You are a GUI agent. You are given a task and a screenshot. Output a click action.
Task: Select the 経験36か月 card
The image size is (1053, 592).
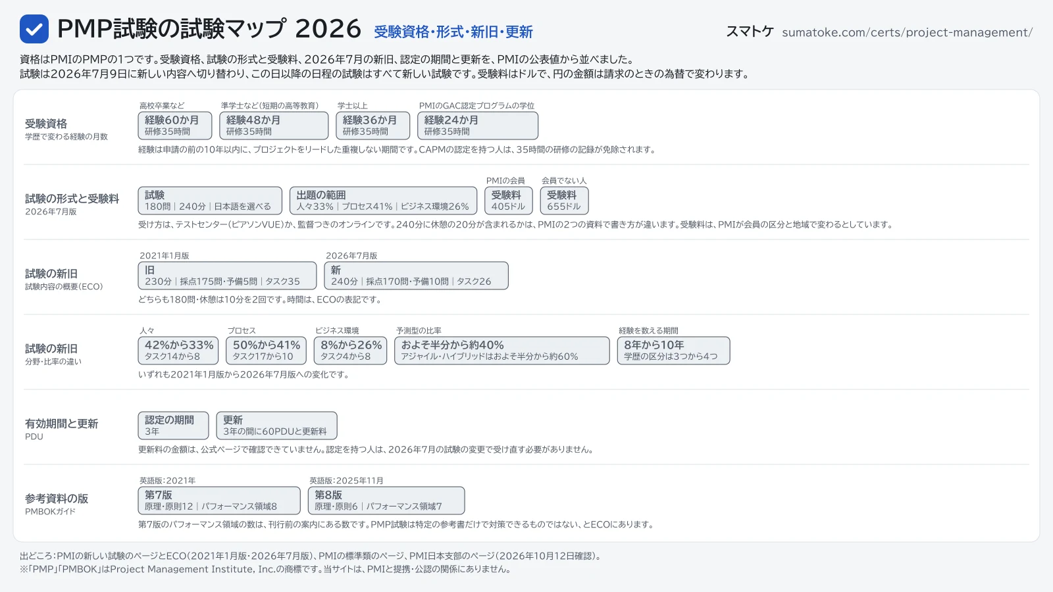(373, 126)
